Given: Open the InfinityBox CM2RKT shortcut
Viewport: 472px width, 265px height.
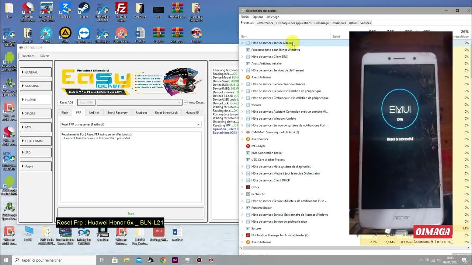Looking at the screenshot, I should pyautogui.click(x=103, y=12).
